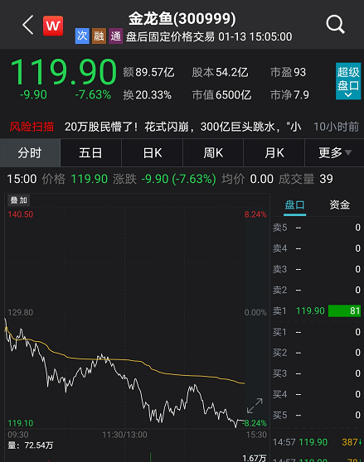Select the 买4 order row
364x462 pixels.
(317, 394)
